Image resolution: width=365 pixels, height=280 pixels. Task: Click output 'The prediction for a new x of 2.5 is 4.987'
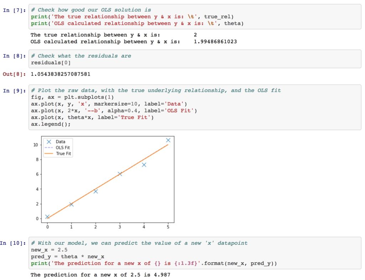(x=100, y=275)
